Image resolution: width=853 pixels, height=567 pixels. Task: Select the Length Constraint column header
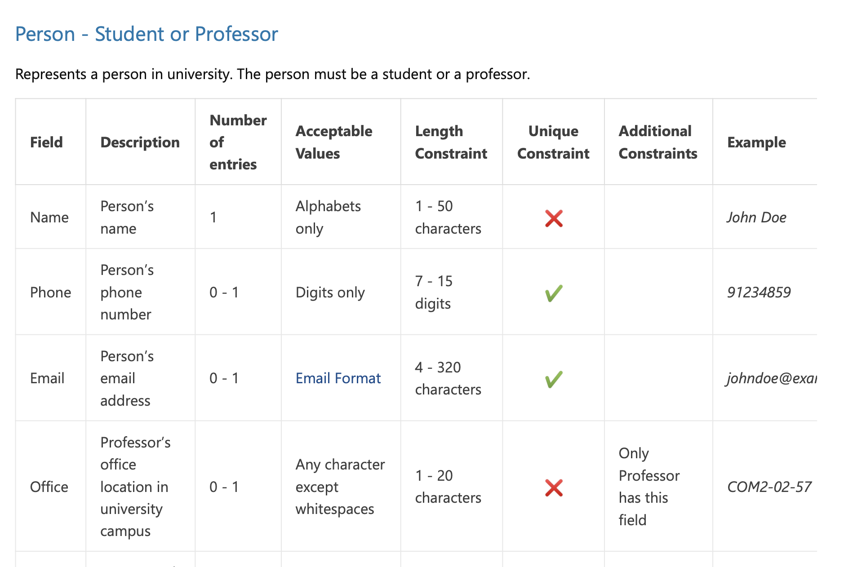pyautogui.click(x=451, y=142)
